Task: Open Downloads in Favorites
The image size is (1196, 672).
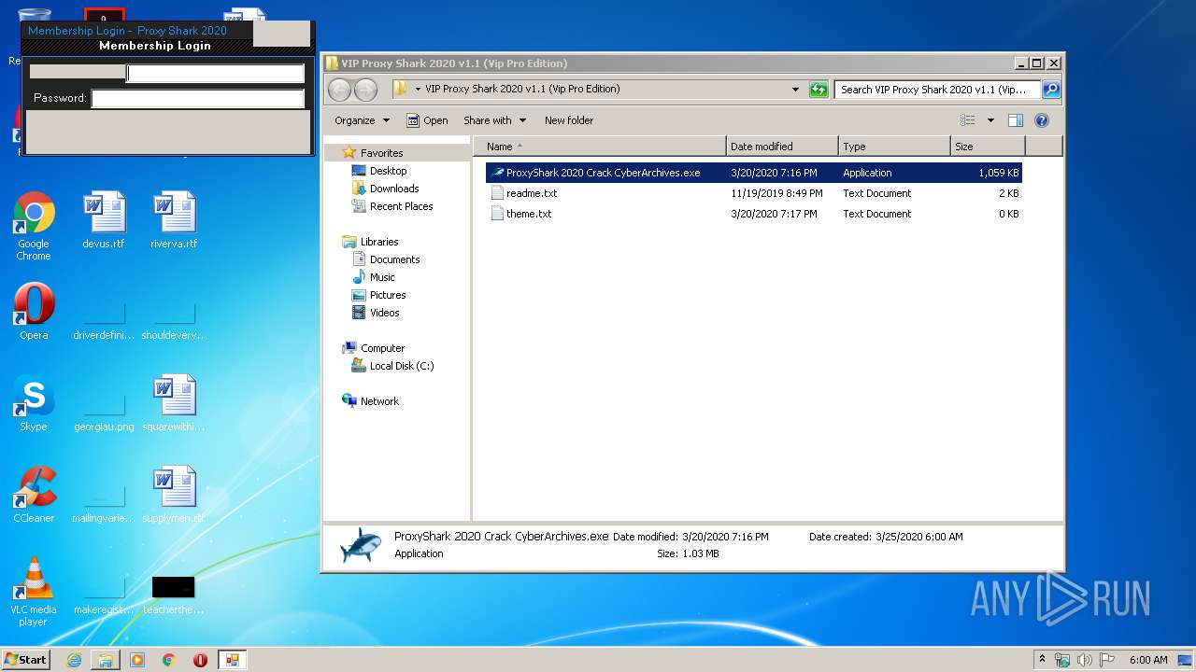Action: pos(393,189)
